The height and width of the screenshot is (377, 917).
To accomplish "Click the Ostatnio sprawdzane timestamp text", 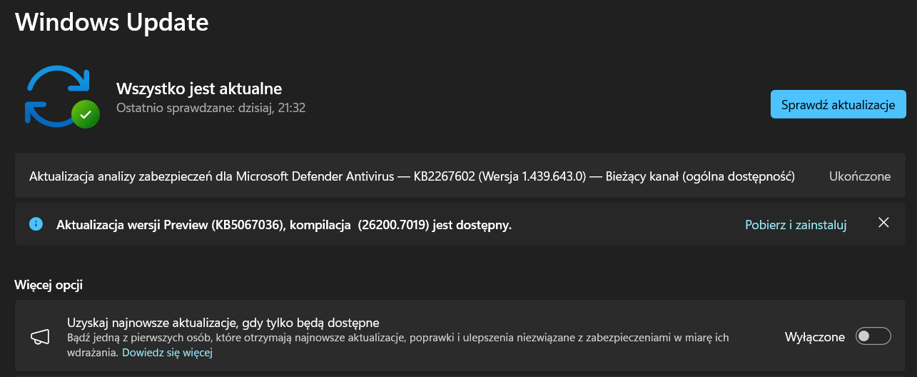I will pos(211,108).
